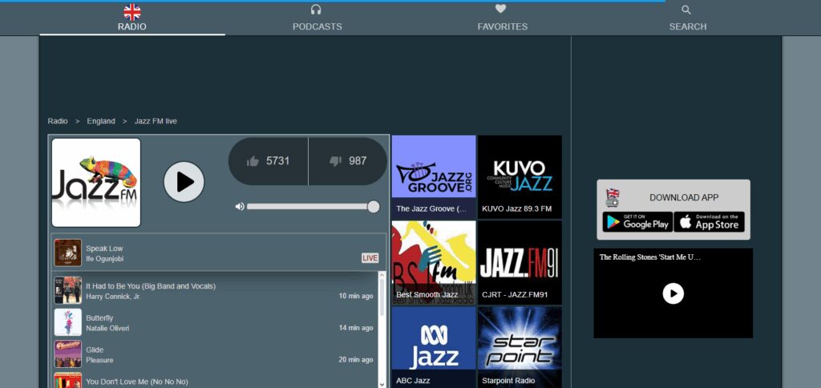Open The Jazz Groove station tile
821x388 pixels.
[x=434, y=176]
